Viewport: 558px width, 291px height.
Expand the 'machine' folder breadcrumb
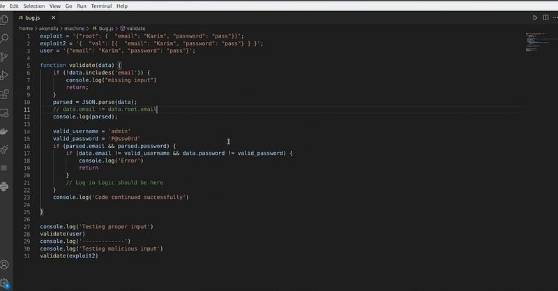coord(74,28)
